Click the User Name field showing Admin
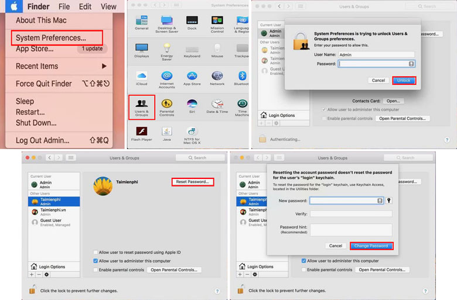 (x=377, y=54)
